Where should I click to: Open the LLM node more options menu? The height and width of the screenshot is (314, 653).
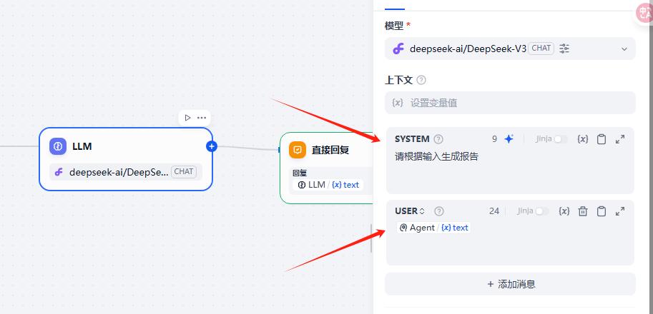(x=202, y=118)
